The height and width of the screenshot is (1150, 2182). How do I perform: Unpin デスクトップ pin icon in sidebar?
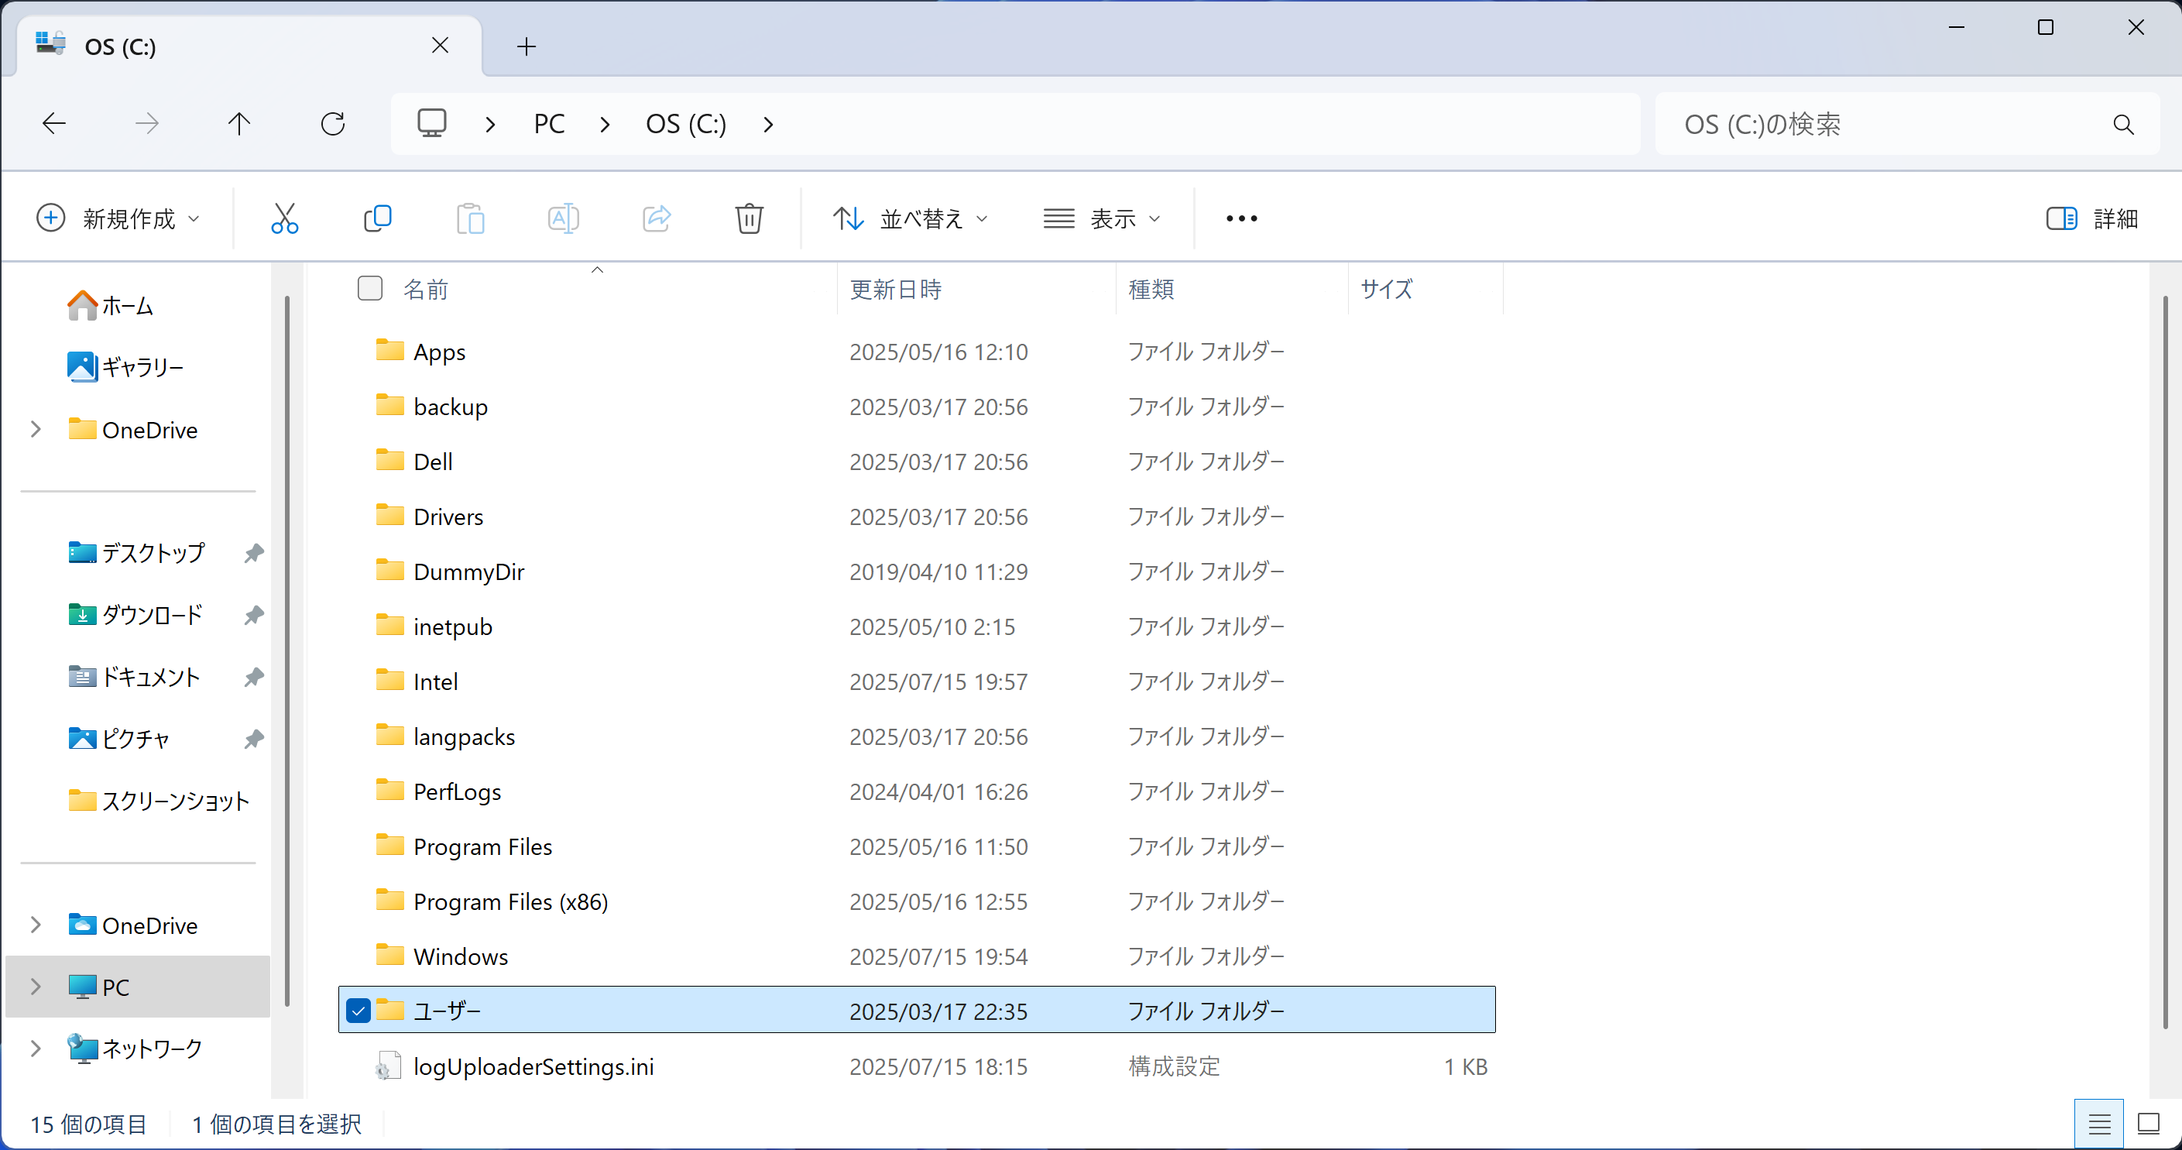click(253, 554)
